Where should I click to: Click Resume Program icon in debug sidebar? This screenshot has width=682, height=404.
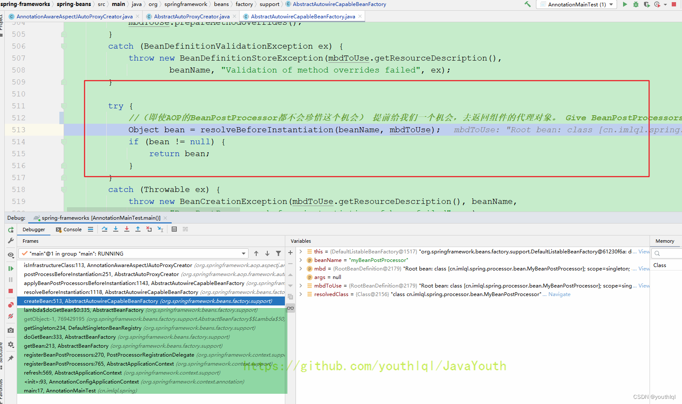tap(11, 268)
